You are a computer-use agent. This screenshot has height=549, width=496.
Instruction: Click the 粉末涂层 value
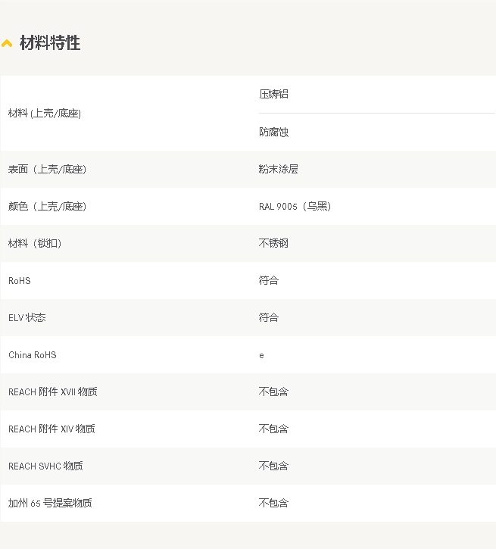[x=278, y=169]
